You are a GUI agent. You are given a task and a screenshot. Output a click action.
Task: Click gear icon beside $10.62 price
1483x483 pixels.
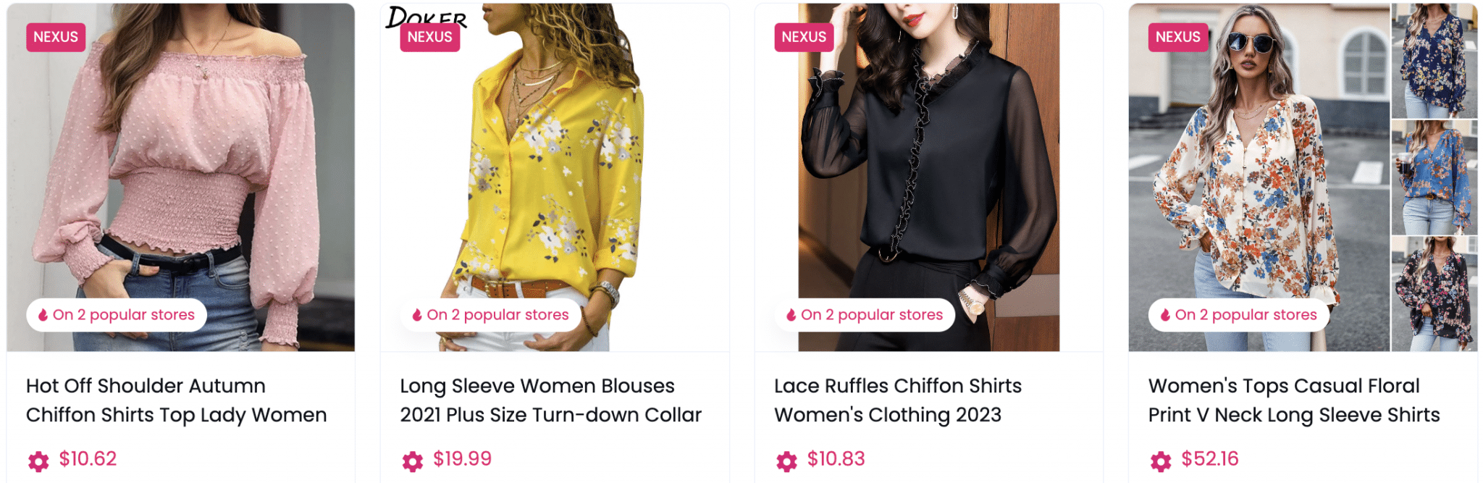pos(38,461)
